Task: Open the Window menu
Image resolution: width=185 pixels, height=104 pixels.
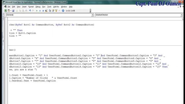Action: point(64,7)
